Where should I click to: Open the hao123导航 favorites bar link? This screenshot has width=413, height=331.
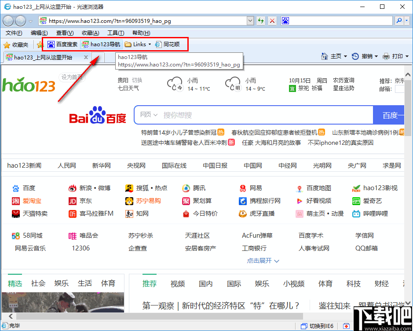pyautogui.click(x=102, y=44)
